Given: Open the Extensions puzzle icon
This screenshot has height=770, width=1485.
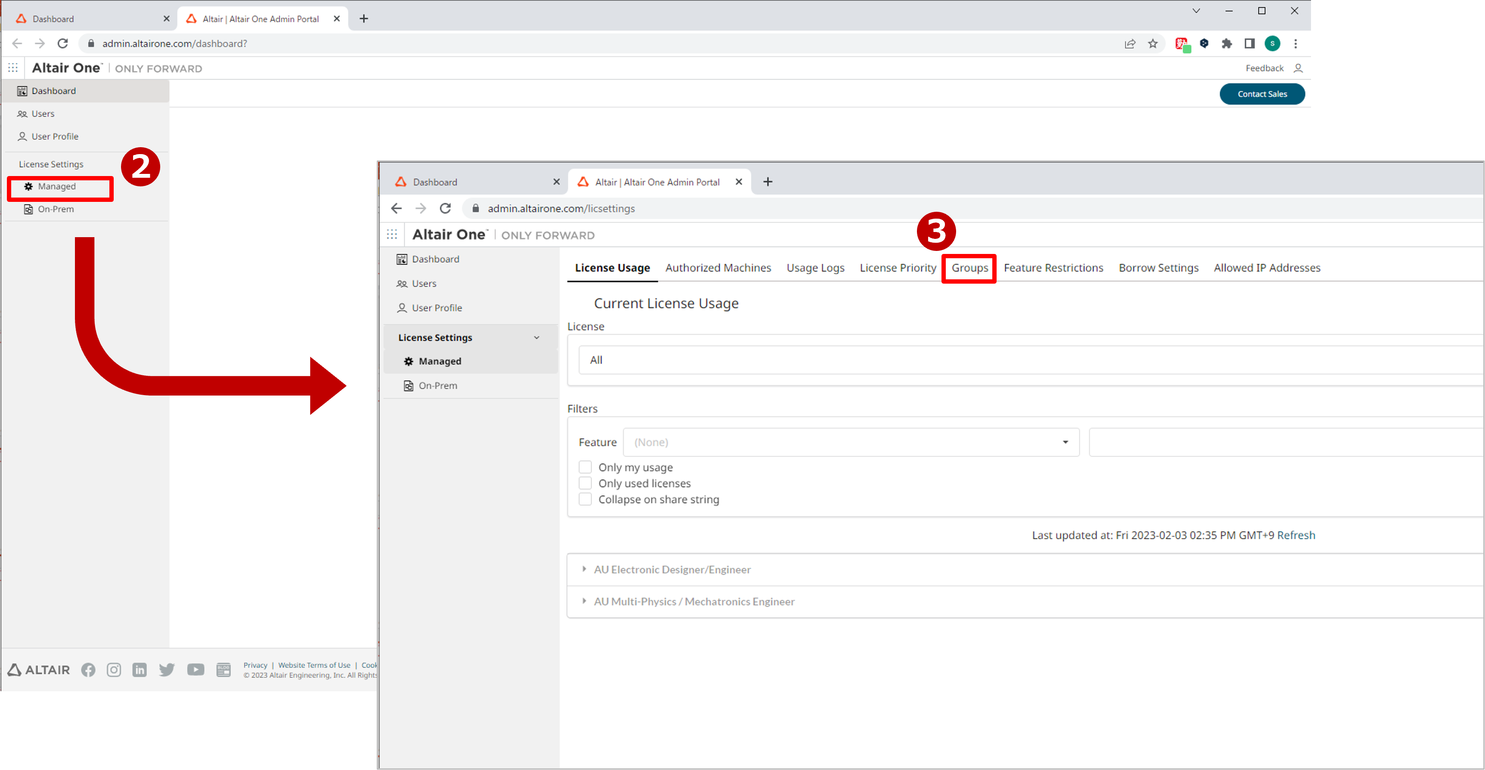Looking at the screenshot, I should pos(1227,44).
